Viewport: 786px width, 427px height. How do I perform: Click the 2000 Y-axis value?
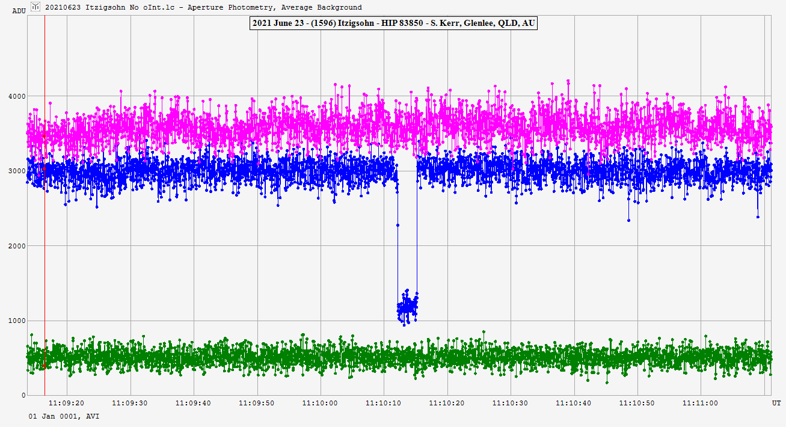(16, 246)
